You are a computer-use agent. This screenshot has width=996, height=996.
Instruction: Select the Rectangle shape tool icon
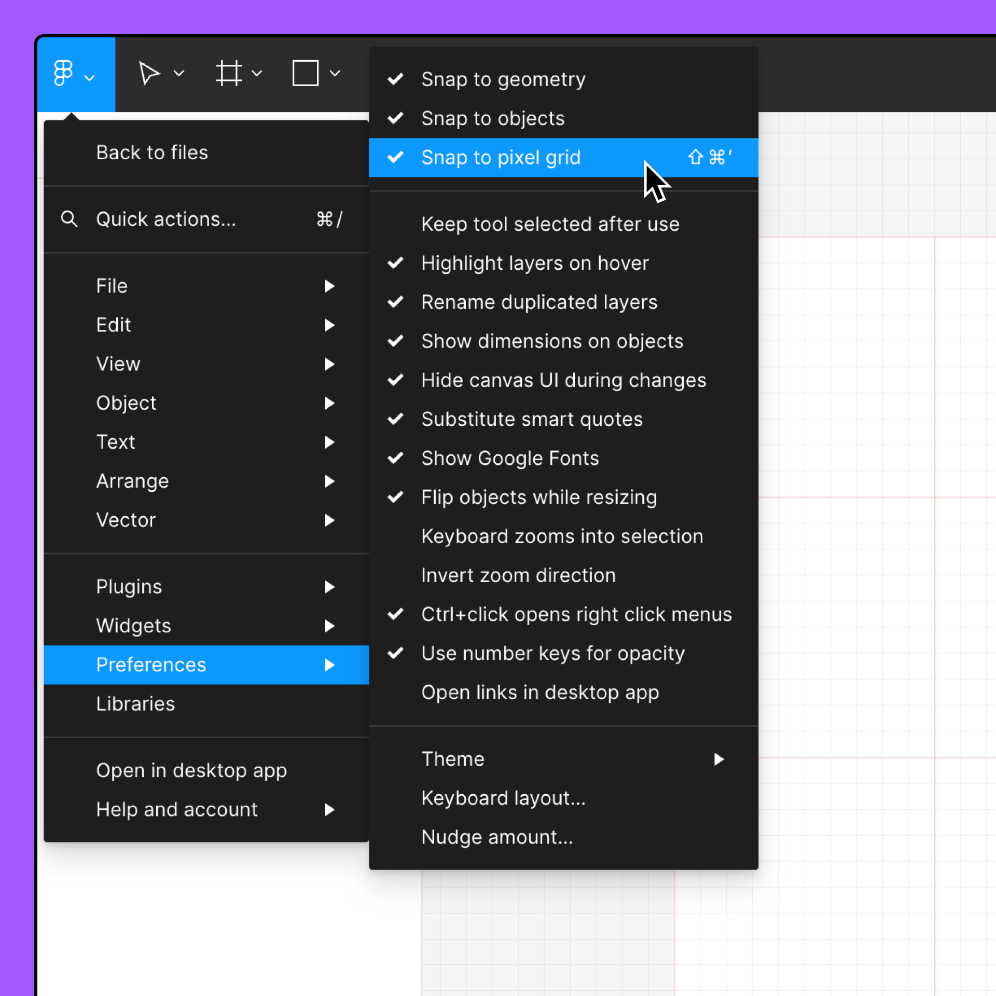(x=305, y=73)
